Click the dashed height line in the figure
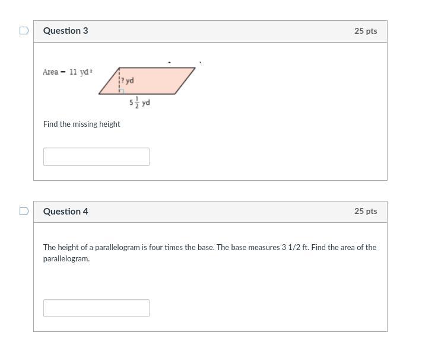This screenshot has width=438, height=352. [119, 76]
